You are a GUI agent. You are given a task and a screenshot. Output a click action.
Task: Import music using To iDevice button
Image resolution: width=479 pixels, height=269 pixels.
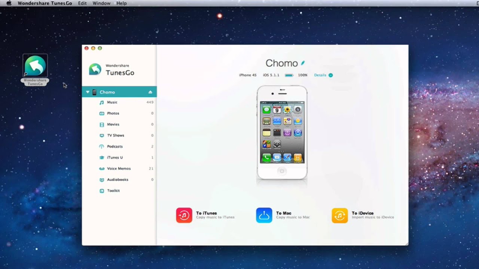(363, 215)
